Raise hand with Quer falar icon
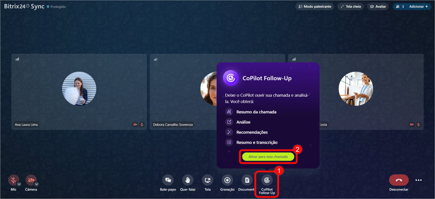This screenshot has height=199, width=435. click(x=188, y=180)
